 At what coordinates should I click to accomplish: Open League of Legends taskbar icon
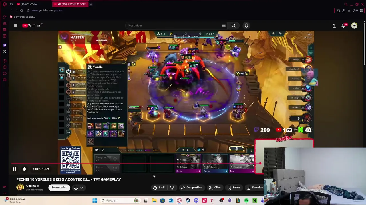tap(238, 201)
